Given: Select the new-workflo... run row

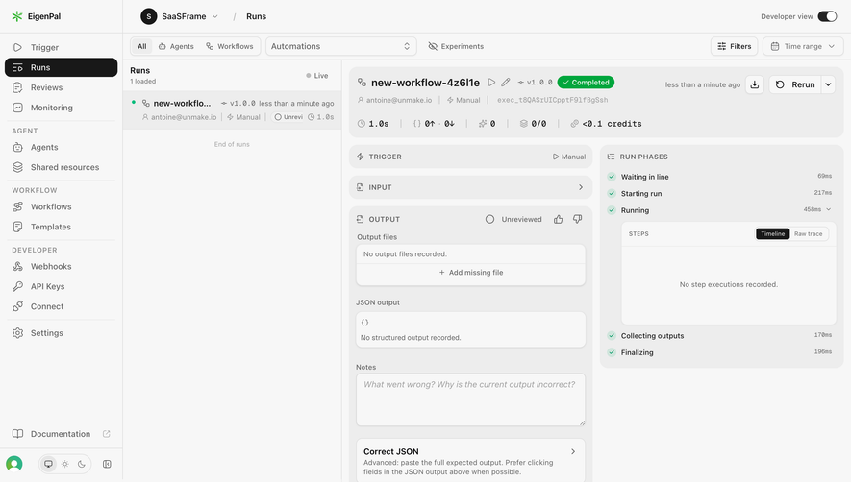Looking at the screenshot, I should coord(233,109).
